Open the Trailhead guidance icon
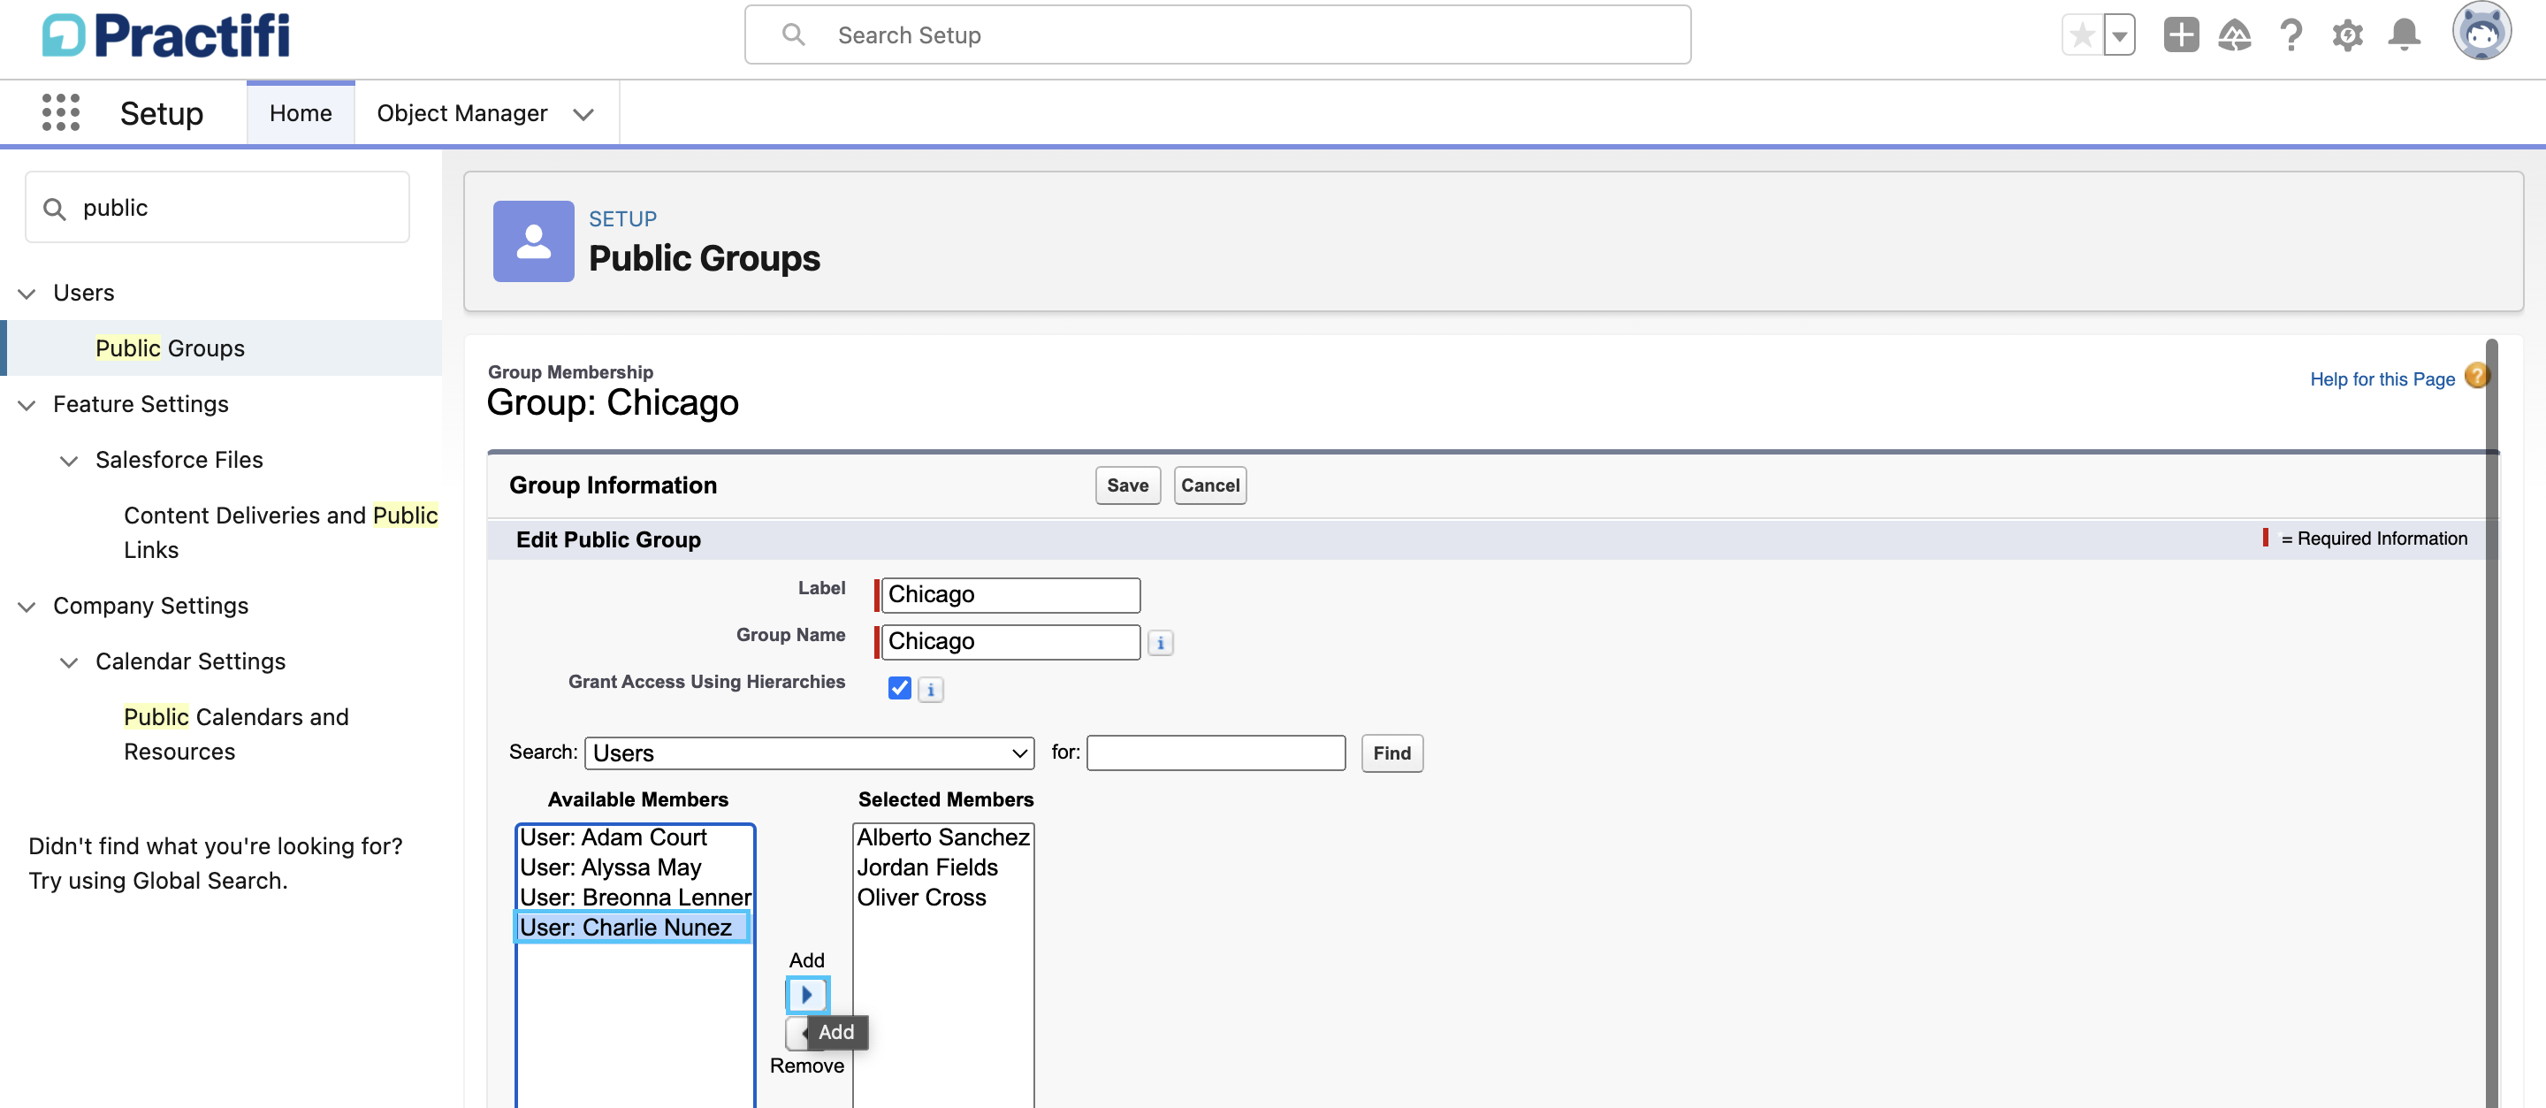2546x1108 pixels. pos(2235,35)
